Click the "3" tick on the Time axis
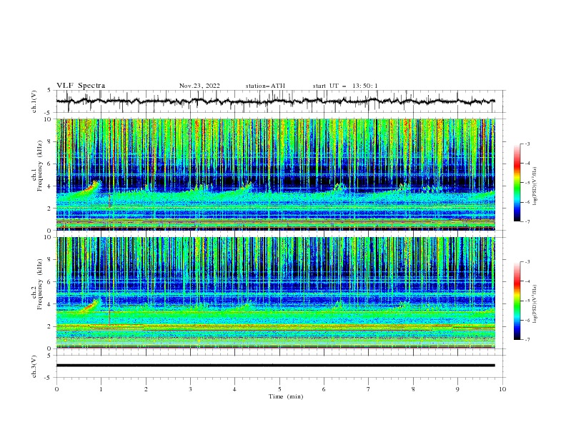Screen dimensions: 566x437 click(x=190, y=389)
